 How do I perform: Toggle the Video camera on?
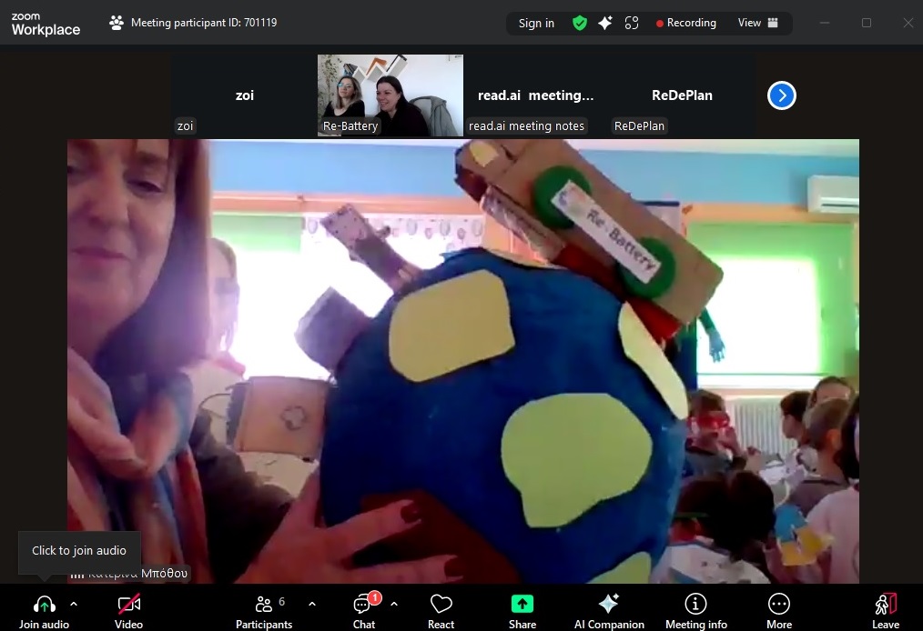128,605
